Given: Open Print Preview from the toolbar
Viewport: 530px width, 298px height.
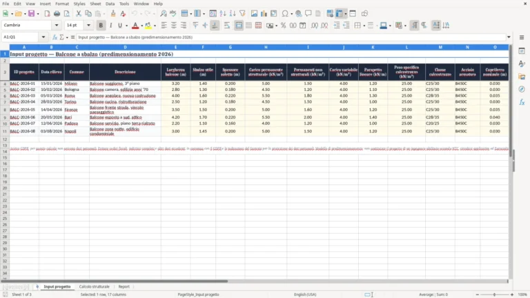Looking at the screenshot, I should [66, 14].
